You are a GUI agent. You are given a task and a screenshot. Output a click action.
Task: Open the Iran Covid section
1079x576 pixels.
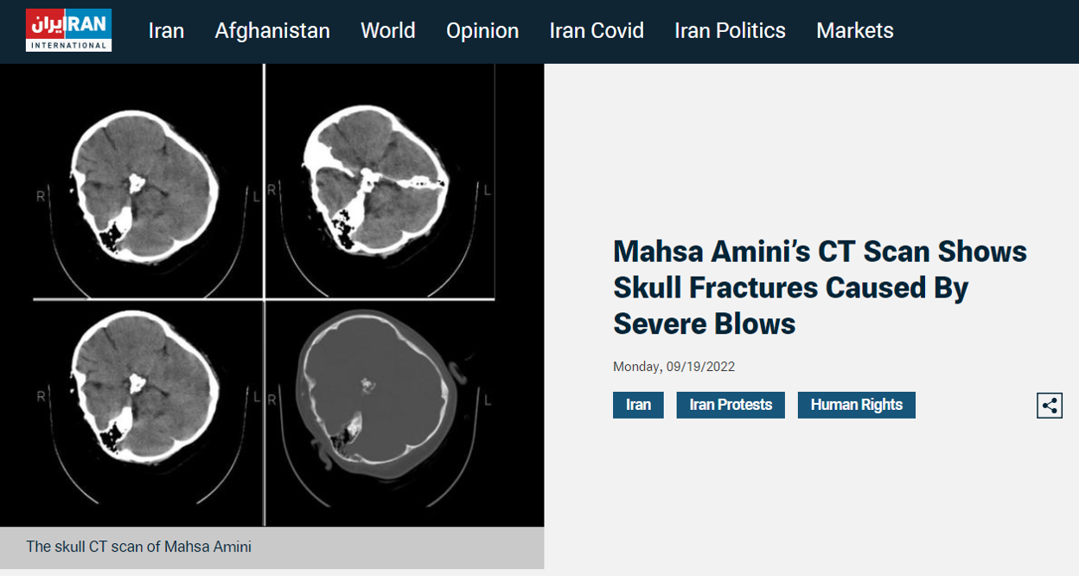tap(597, 31)
